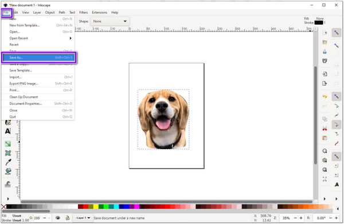344x224 pixels.
Task: Toggle snap text baseline A icon
Action: pyautogui.click(x=337, y=185)
